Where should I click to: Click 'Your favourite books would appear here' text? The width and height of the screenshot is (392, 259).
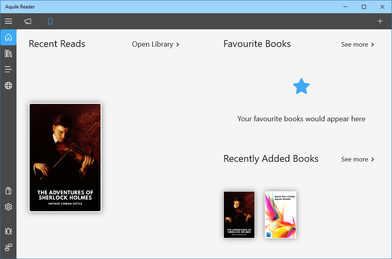click(301, 119)
